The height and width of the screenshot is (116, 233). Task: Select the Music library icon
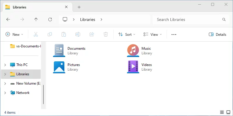pos(133,50)
